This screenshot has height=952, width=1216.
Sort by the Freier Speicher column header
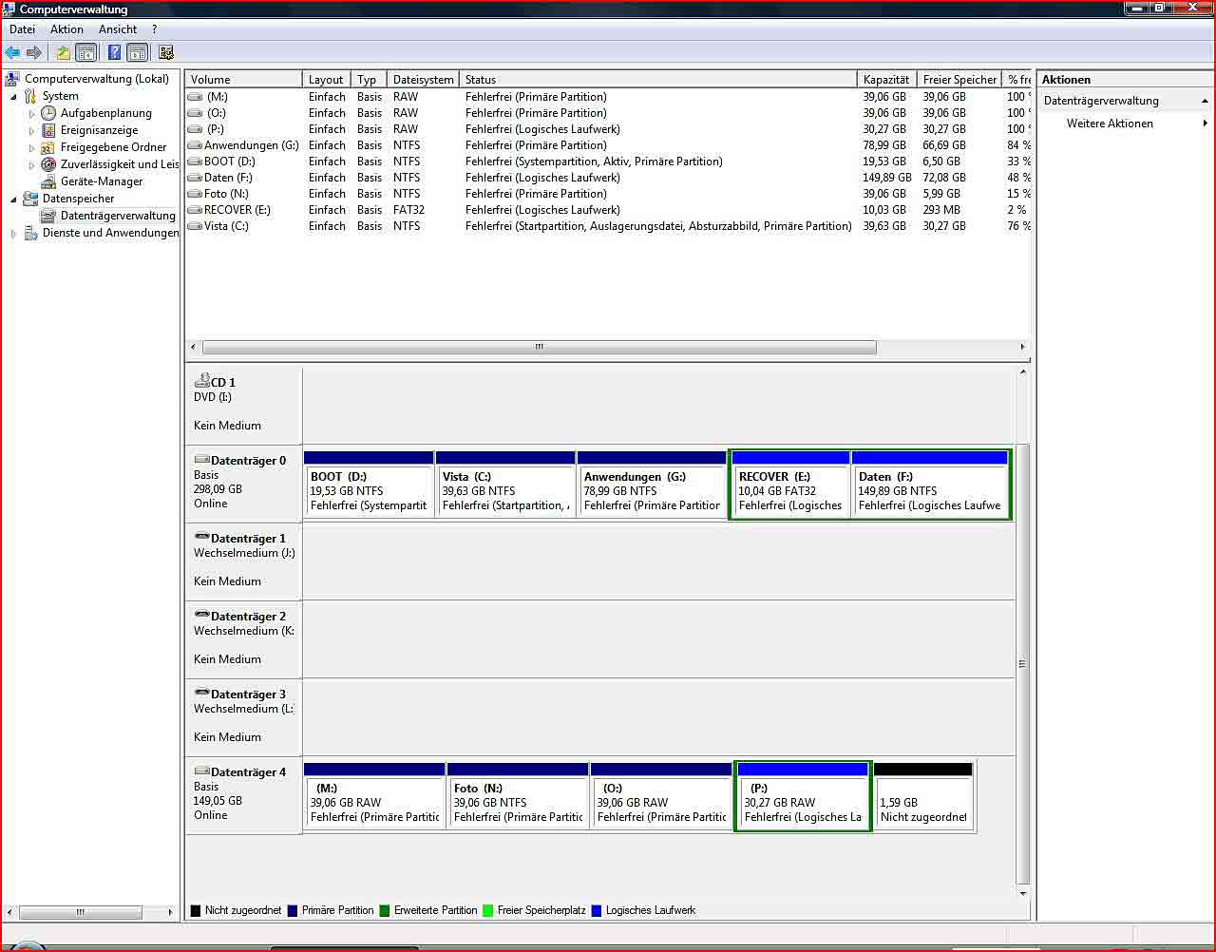(959, 80)
